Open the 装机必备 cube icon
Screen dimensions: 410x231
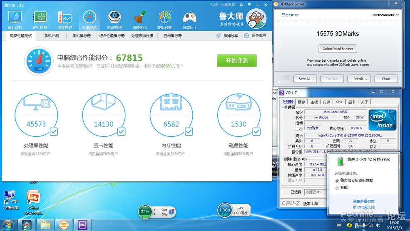[164, 20]
